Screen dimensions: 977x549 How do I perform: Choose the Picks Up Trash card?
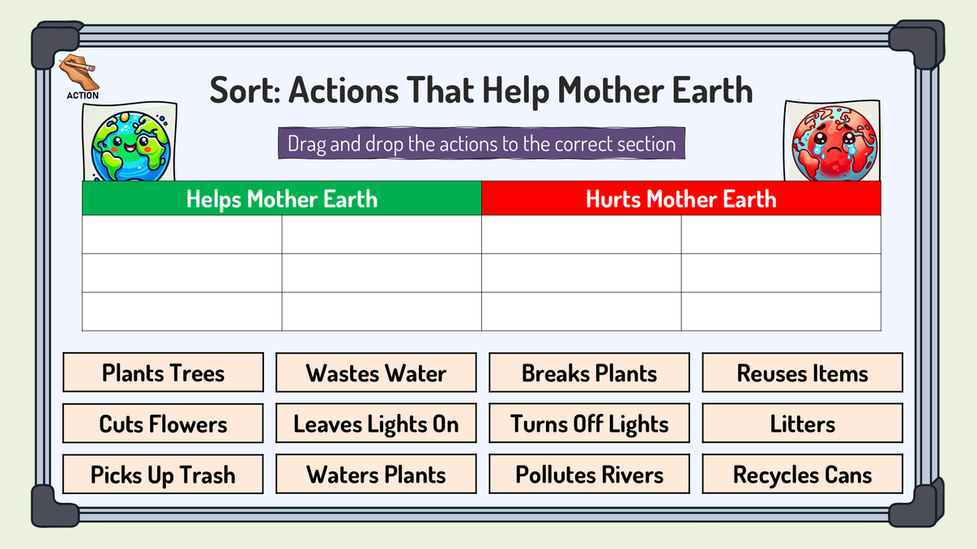tap(163, 475)
